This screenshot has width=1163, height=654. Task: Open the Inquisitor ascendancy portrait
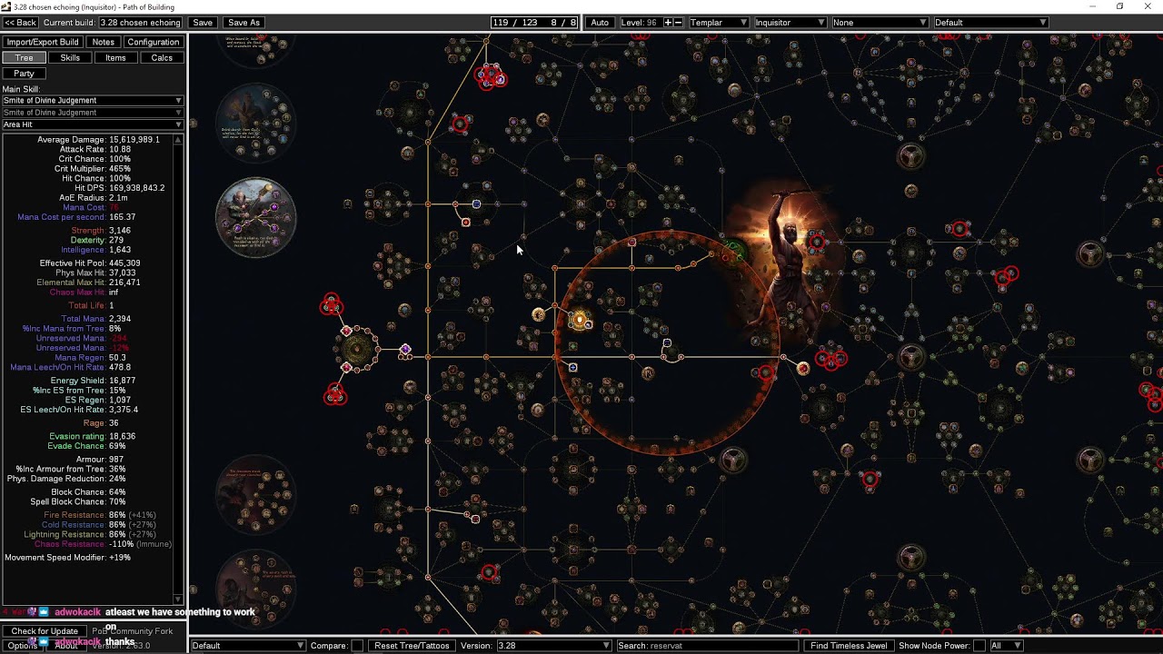coord(255,218)
